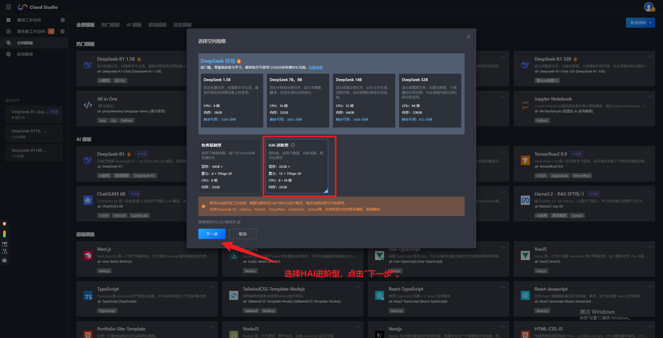
Task: Open recent workspace DeepSeek-R1 abgt
Action: 34,114
